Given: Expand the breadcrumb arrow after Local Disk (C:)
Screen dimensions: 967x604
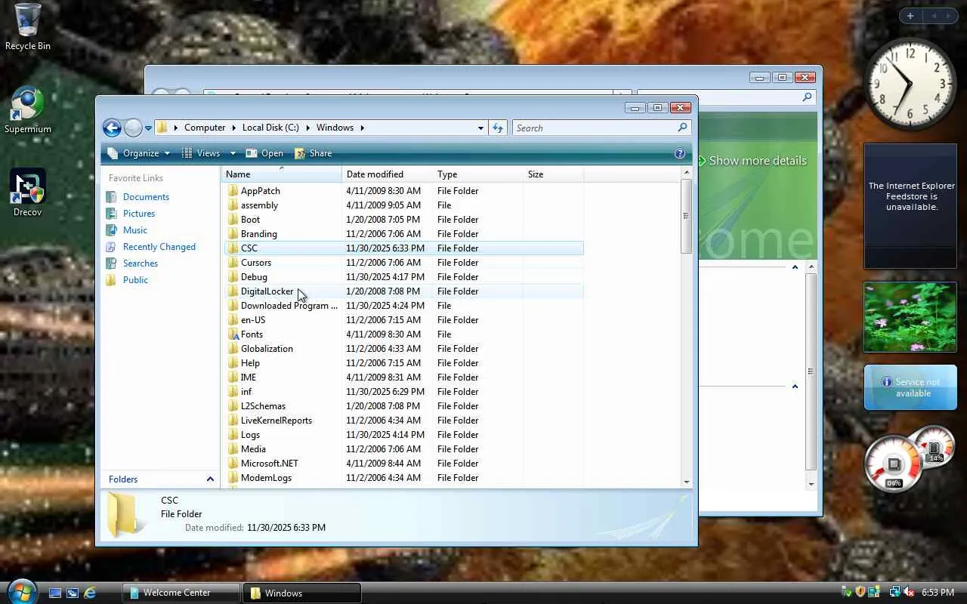Looking at the screenshot, I should tap(307, 128).
